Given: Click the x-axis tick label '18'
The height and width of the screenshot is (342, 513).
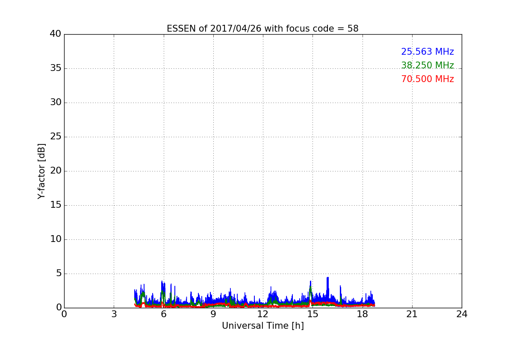Looking at the screenshot, I should coord(362,314).
